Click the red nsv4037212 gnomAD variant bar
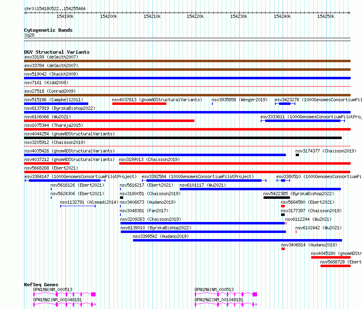Viewport: 362px width, 309px height. (47, 163)
